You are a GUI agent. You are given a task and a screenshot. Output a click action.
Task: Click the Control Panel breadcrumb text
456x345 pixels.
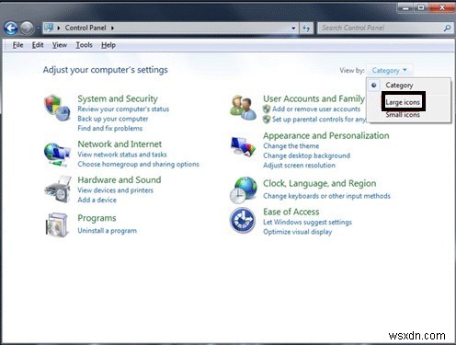85,28
